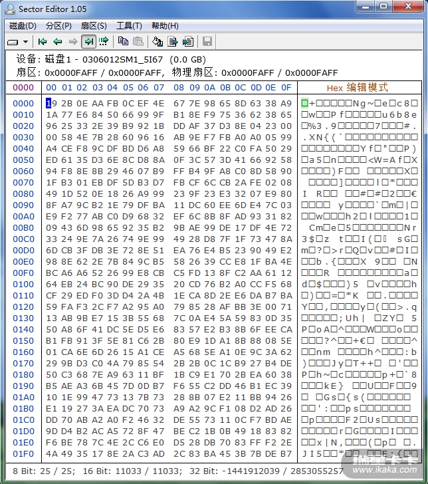The width and height of the screenshot is (428, 484).
Task: Click the fill sector paint bucket icon
Action: click(158, 41)
